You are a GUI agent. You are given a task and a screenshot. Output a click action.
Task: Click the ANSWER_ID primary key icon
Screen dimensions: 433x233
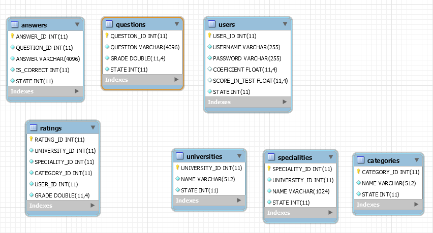(x=12, y=36)
